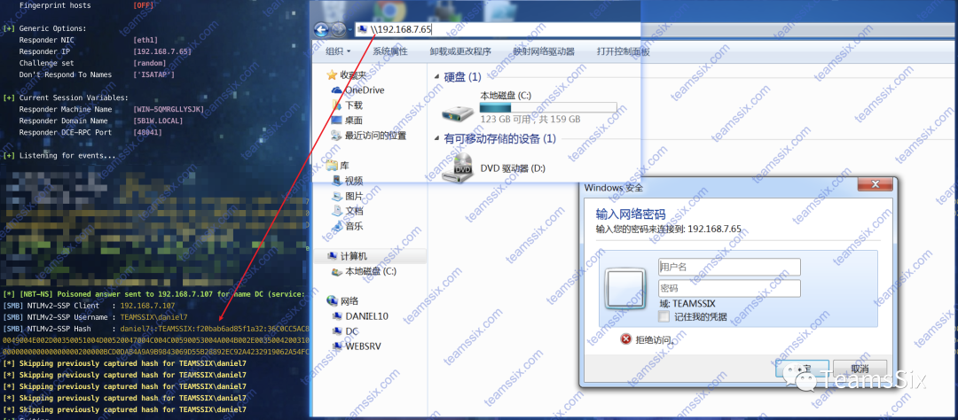Select 库 in the navigation pane
Screen dimensions: 958x420
[337, 166]
